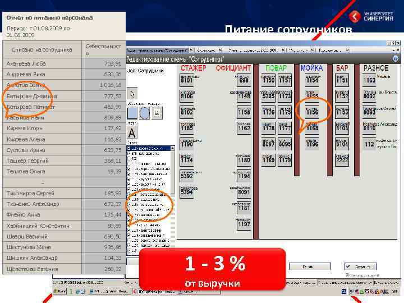This screenshot has height=303, width=404.
Task: Open help with the blue round icon in the header
Action: point(396,59)
